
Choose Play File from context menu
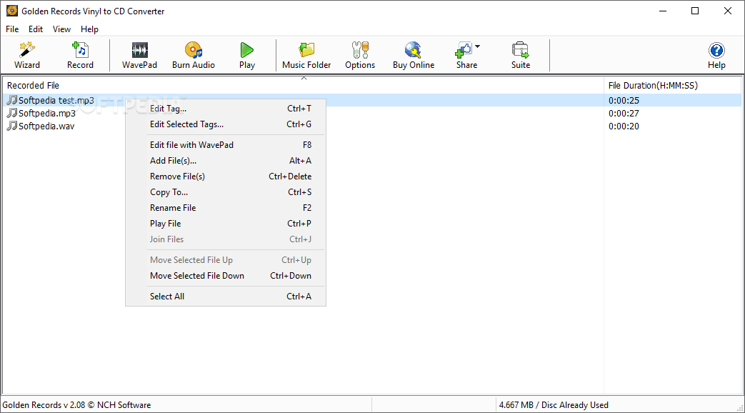pos(226,224)
